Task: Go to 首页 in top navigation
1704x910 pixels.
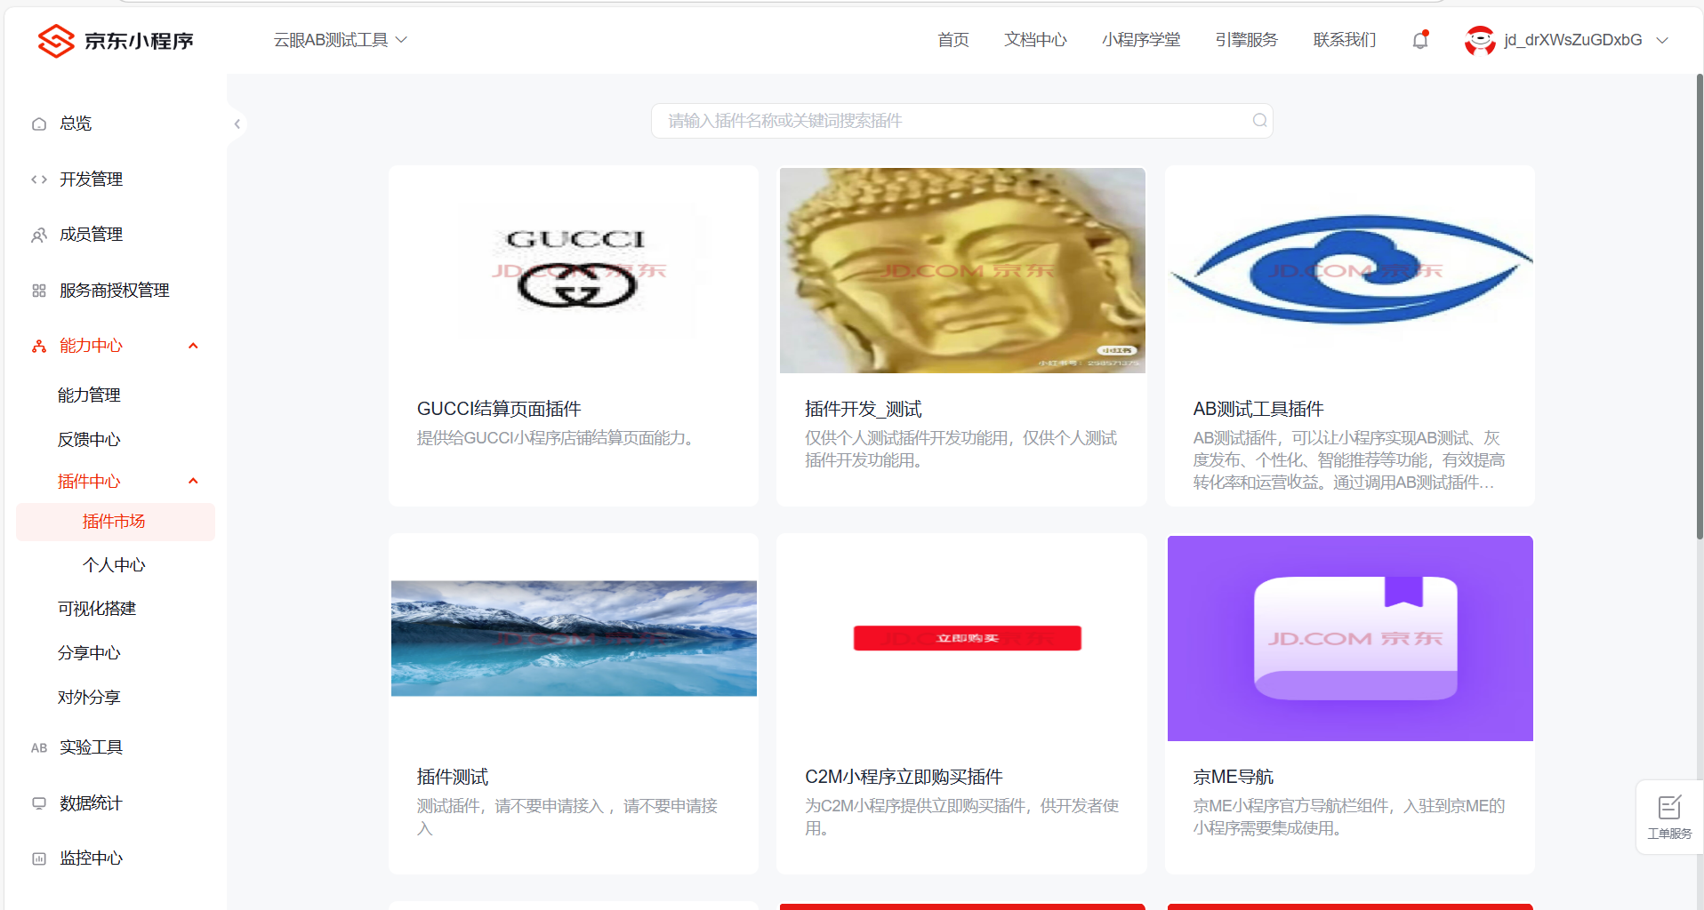Action: tap(953, 40)
